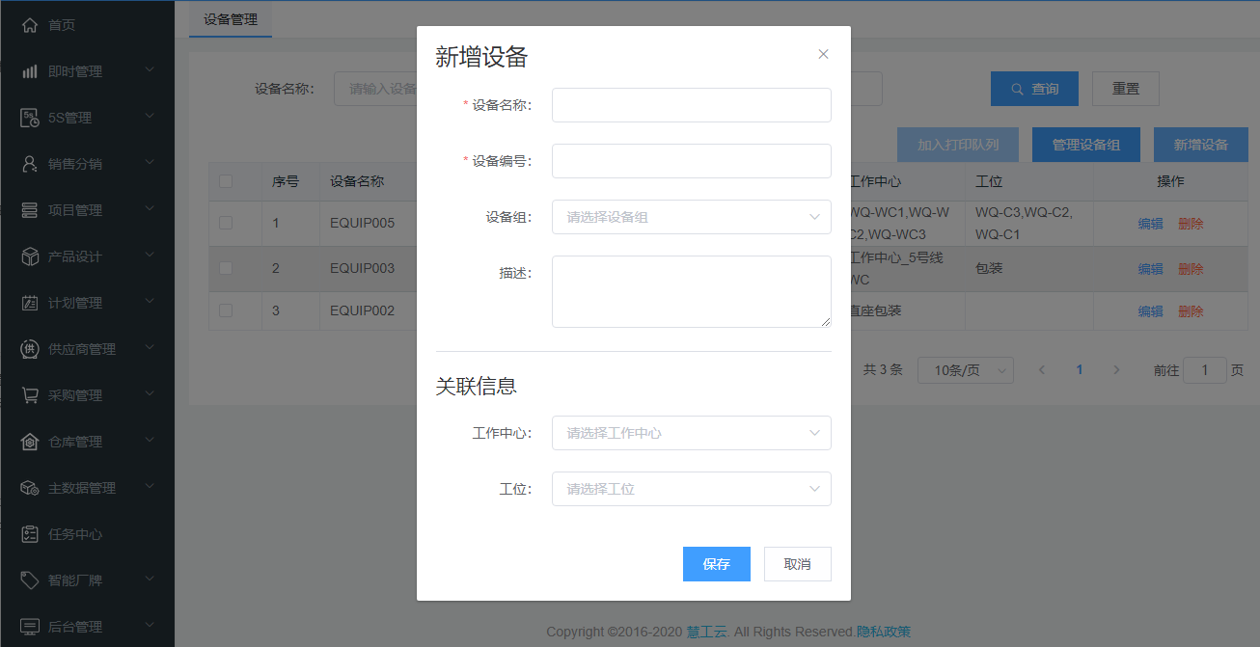Close the 新增设备 dialog with X
Viewport: 1260px width, 647px height.
tap(823, 54)
